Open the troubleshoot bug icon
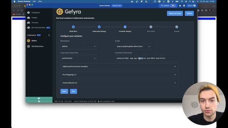 (x=180, y=6)
